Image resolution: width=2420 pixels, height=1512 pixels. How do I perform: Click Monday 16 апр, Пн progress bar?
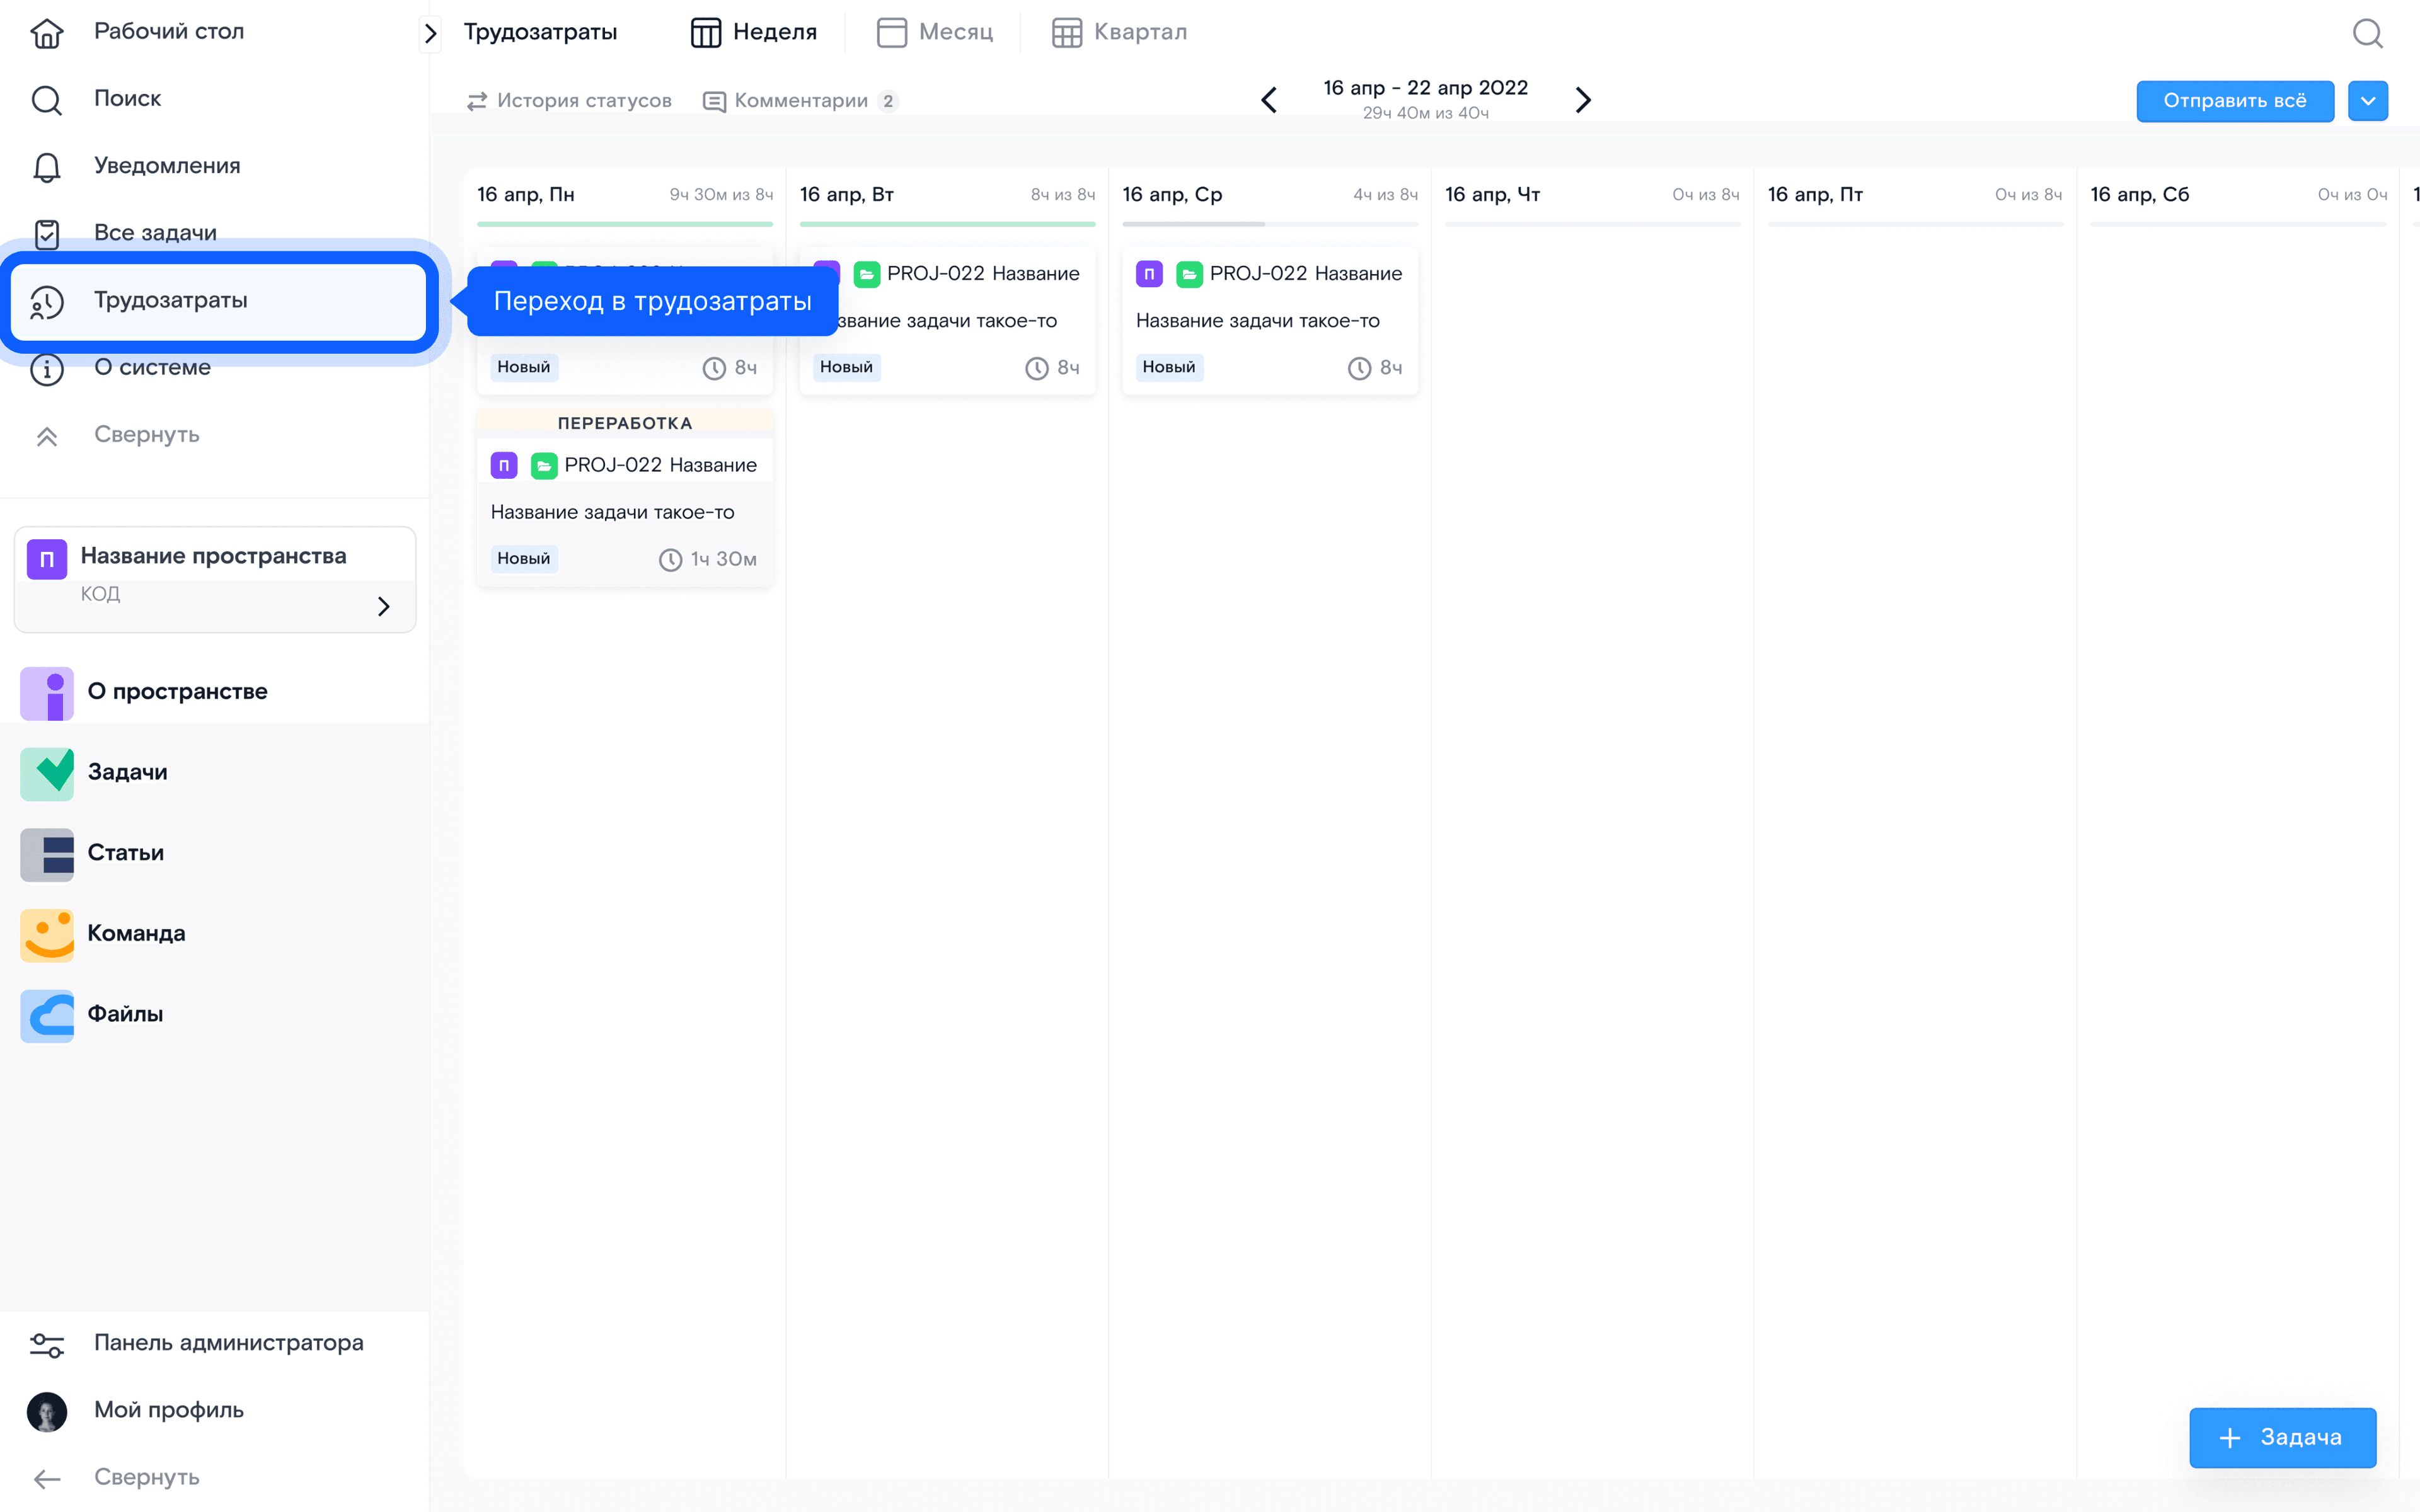tap(624, 224)
